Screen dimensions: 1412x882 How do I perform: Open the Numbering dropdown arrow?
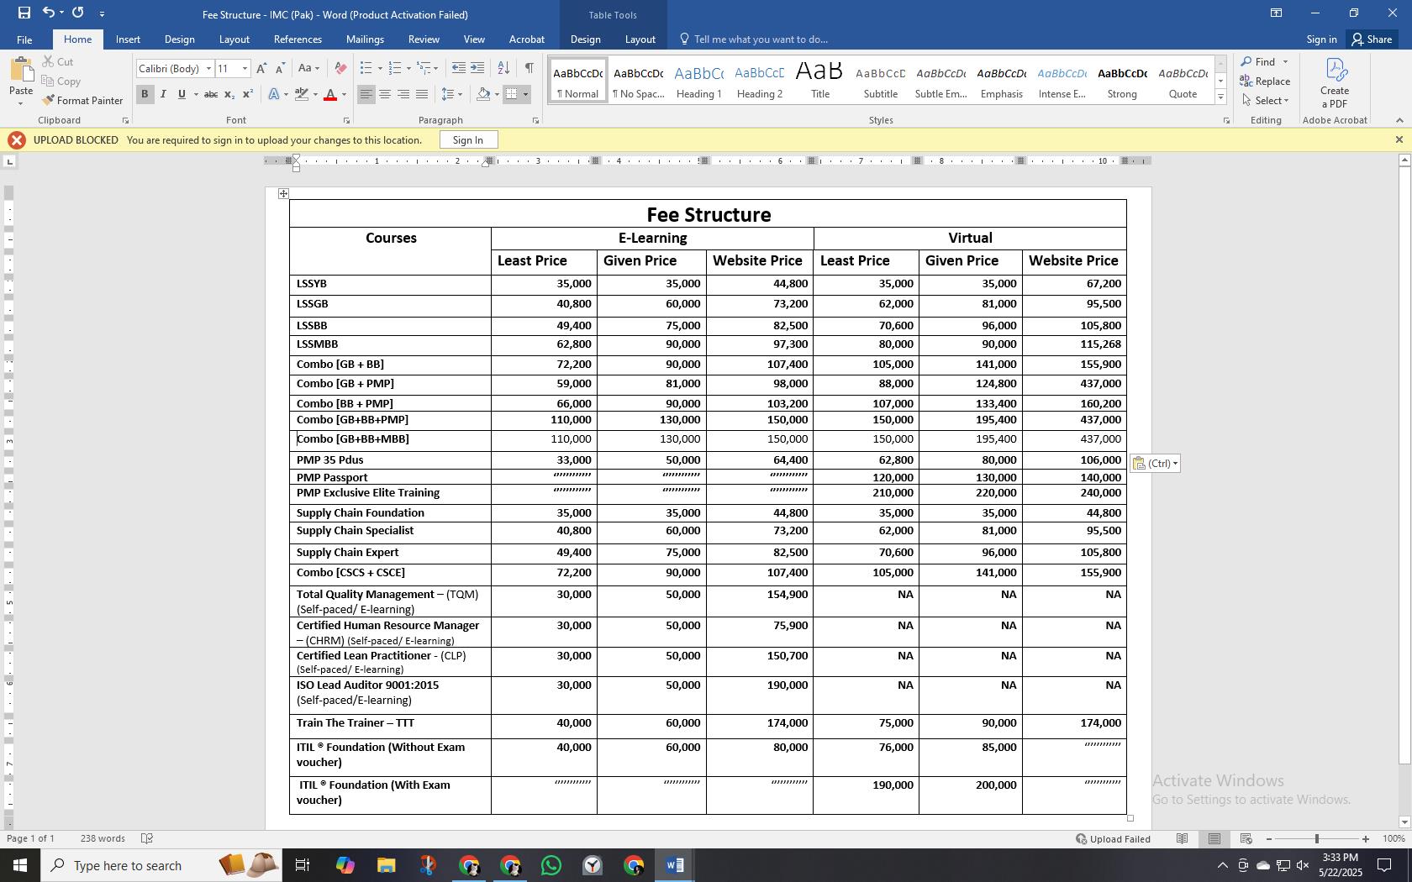pyautogui.click(x=408, y=68)
